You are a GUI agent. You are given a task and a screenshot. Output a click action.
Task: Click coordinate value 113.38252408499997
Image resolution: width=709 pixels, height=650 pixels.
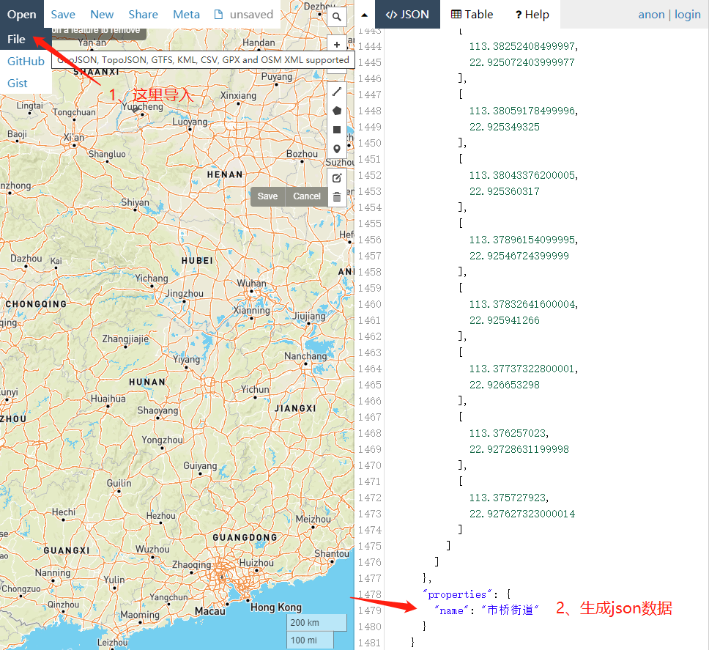(x=523, y=46)
